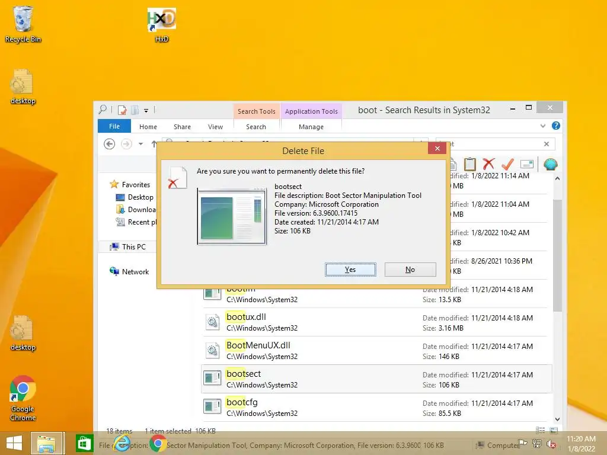Click the Application Tools contextual tab header

311,111
